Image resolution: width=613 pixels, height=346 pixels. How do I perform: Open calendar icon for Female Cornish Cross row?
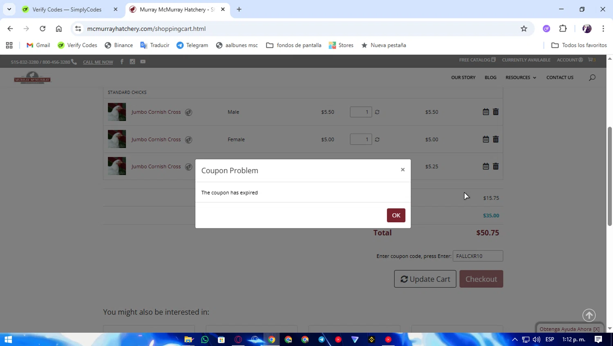point(485,139)
